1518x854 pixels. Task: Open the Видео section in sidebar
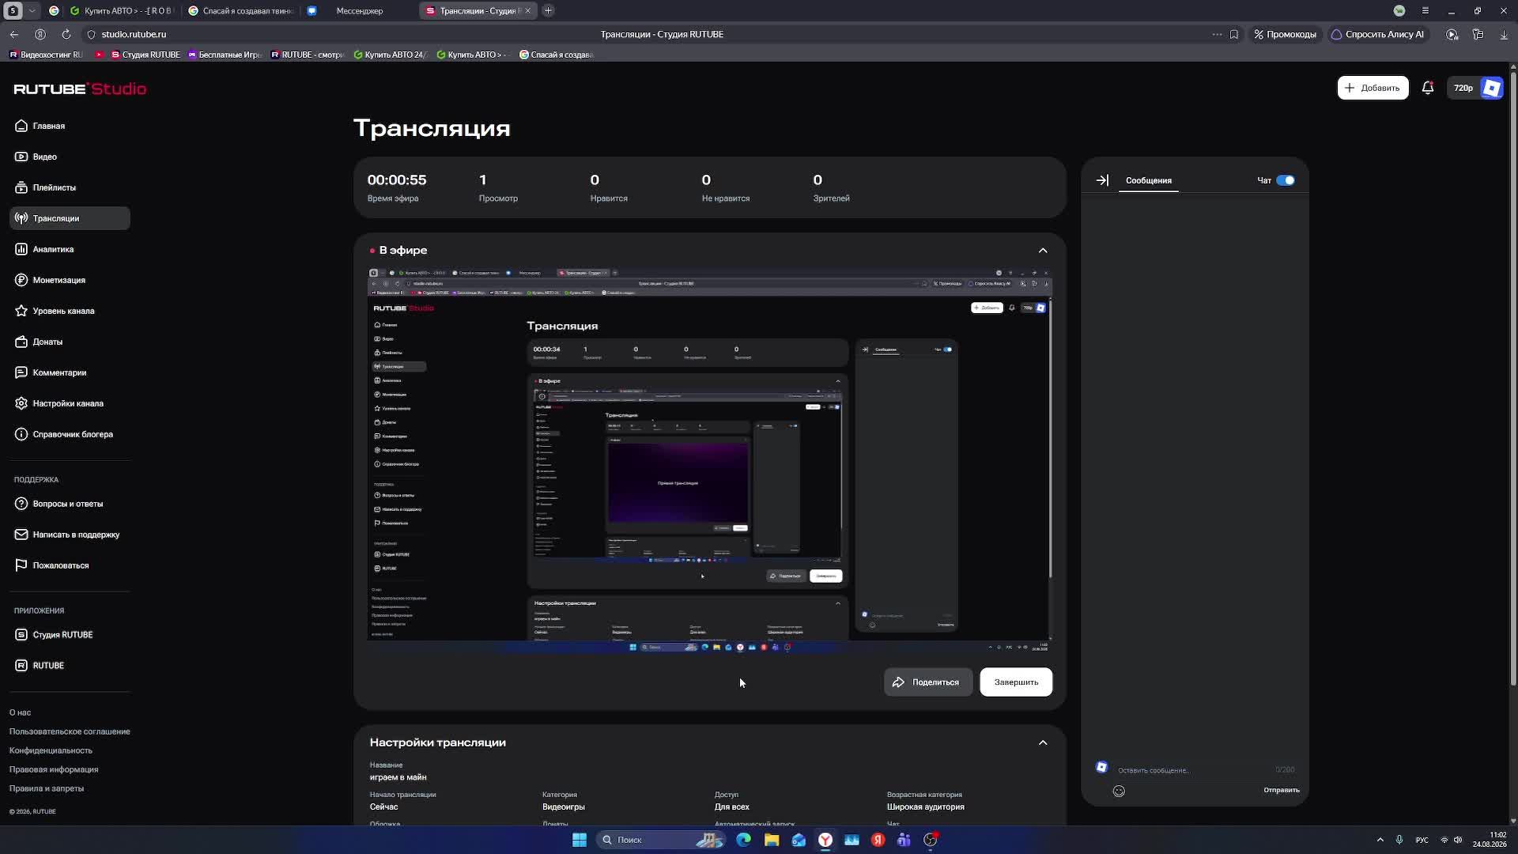pyautogui.click(x=70, y=157)
